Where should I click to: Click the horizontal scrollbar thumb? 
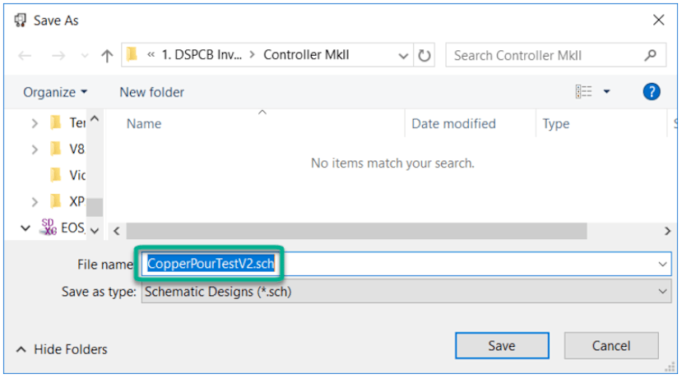[x=357, y=231]
